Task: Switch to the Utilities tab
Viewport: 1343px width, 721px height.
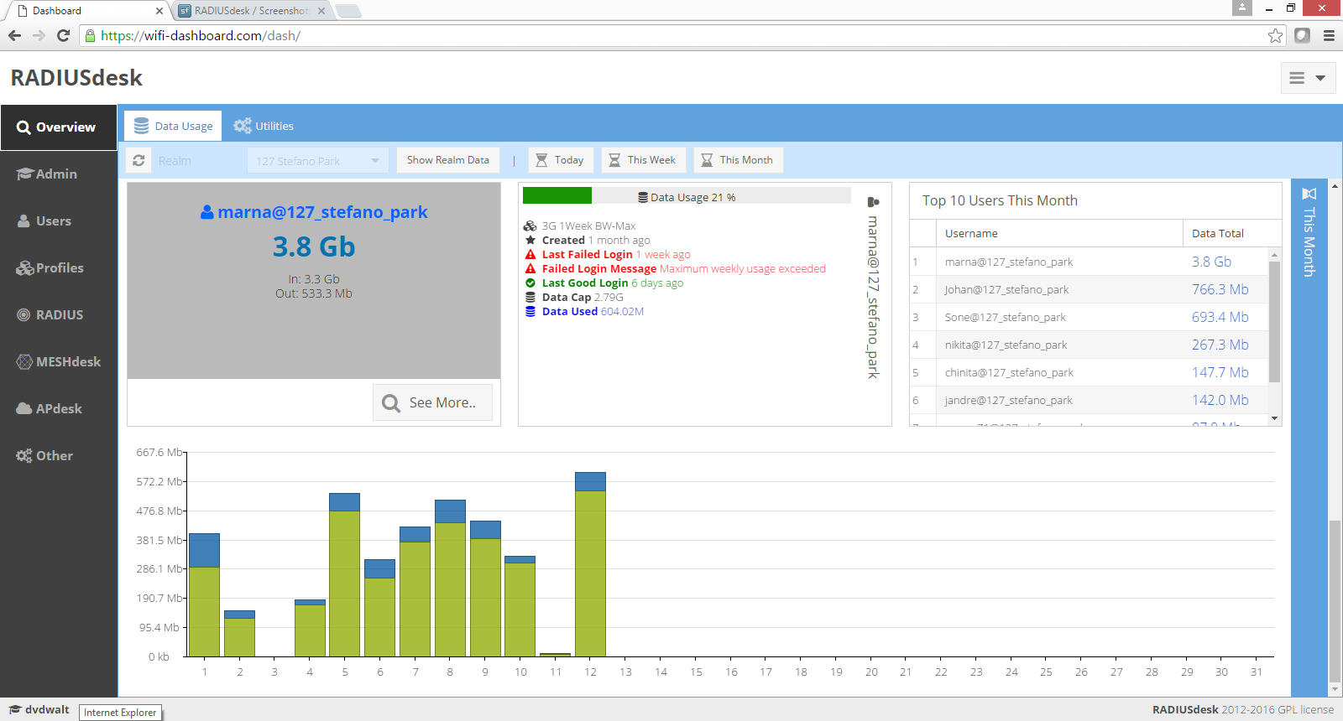Action: pos(264,127)
